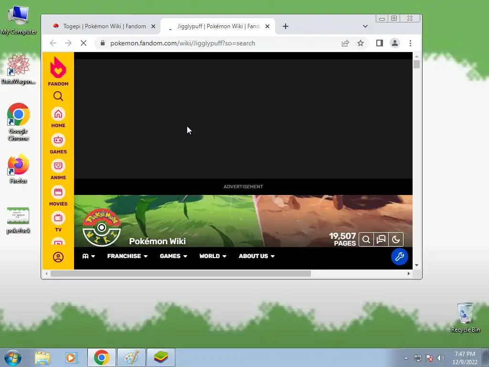
Task: Open media player taskbar icon
Action: tap(72, 357)
